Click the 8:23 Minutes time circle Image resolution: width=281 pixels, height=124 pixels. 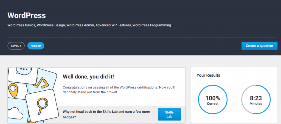point(256,100)
